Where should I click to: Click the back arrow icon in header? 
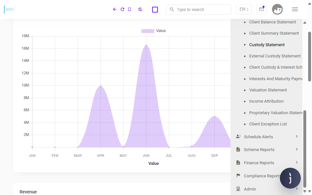click(x=115, y=9)
